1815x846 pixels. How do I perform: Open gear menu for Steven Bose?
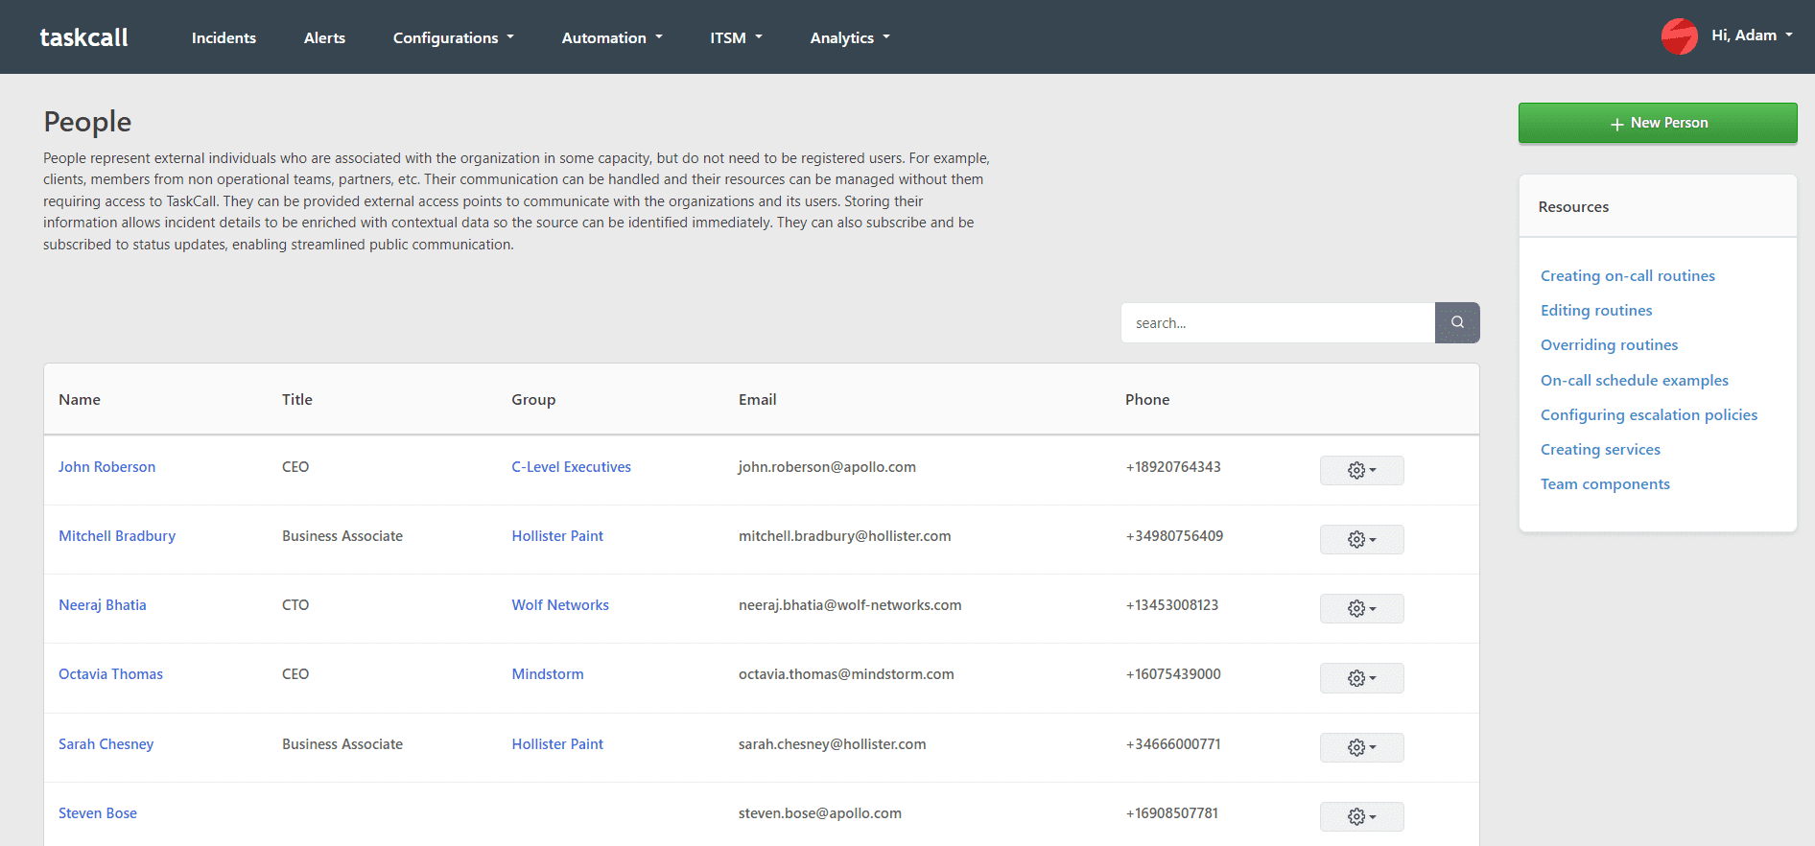point(1361,816)
